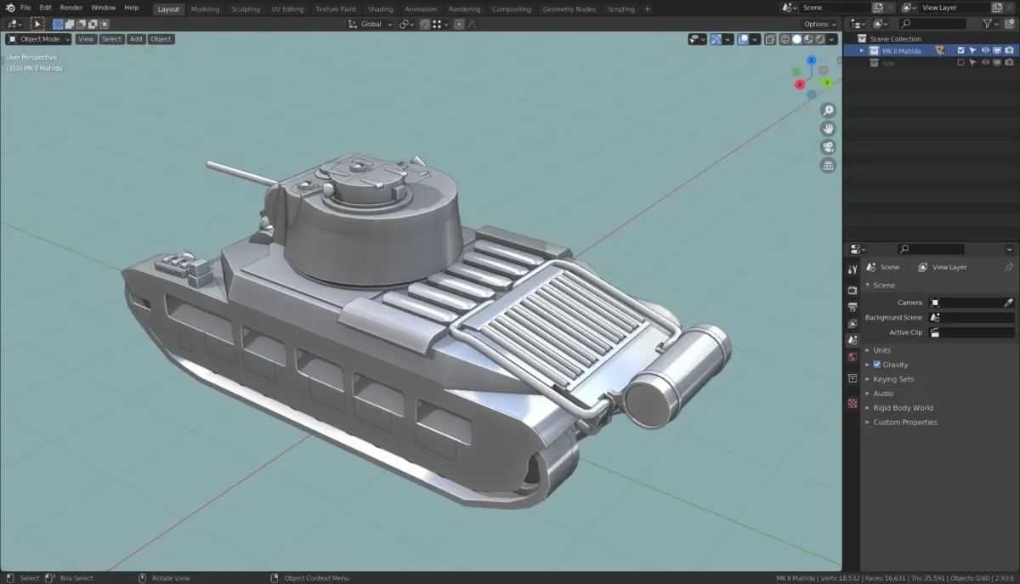Open the World properties tab icon
Viewport: 1020px width, 584px height.
pyautogui.click(x=853, y=357)
